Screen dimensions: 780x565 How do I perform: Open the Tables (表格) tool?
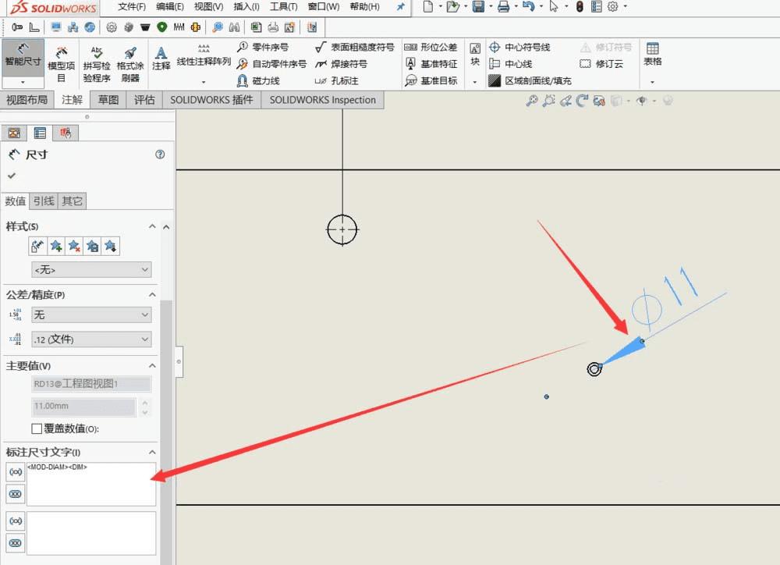pos(652,56)
